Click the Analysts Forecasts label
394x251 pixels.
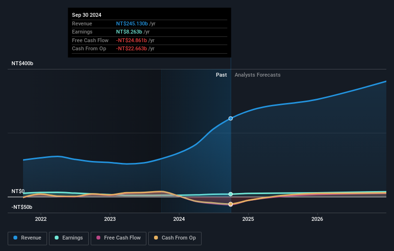pos(258,75)
